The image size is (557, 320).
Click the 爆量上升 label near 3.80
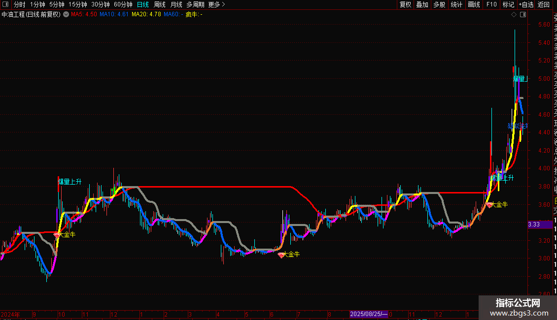coord(70,182)
